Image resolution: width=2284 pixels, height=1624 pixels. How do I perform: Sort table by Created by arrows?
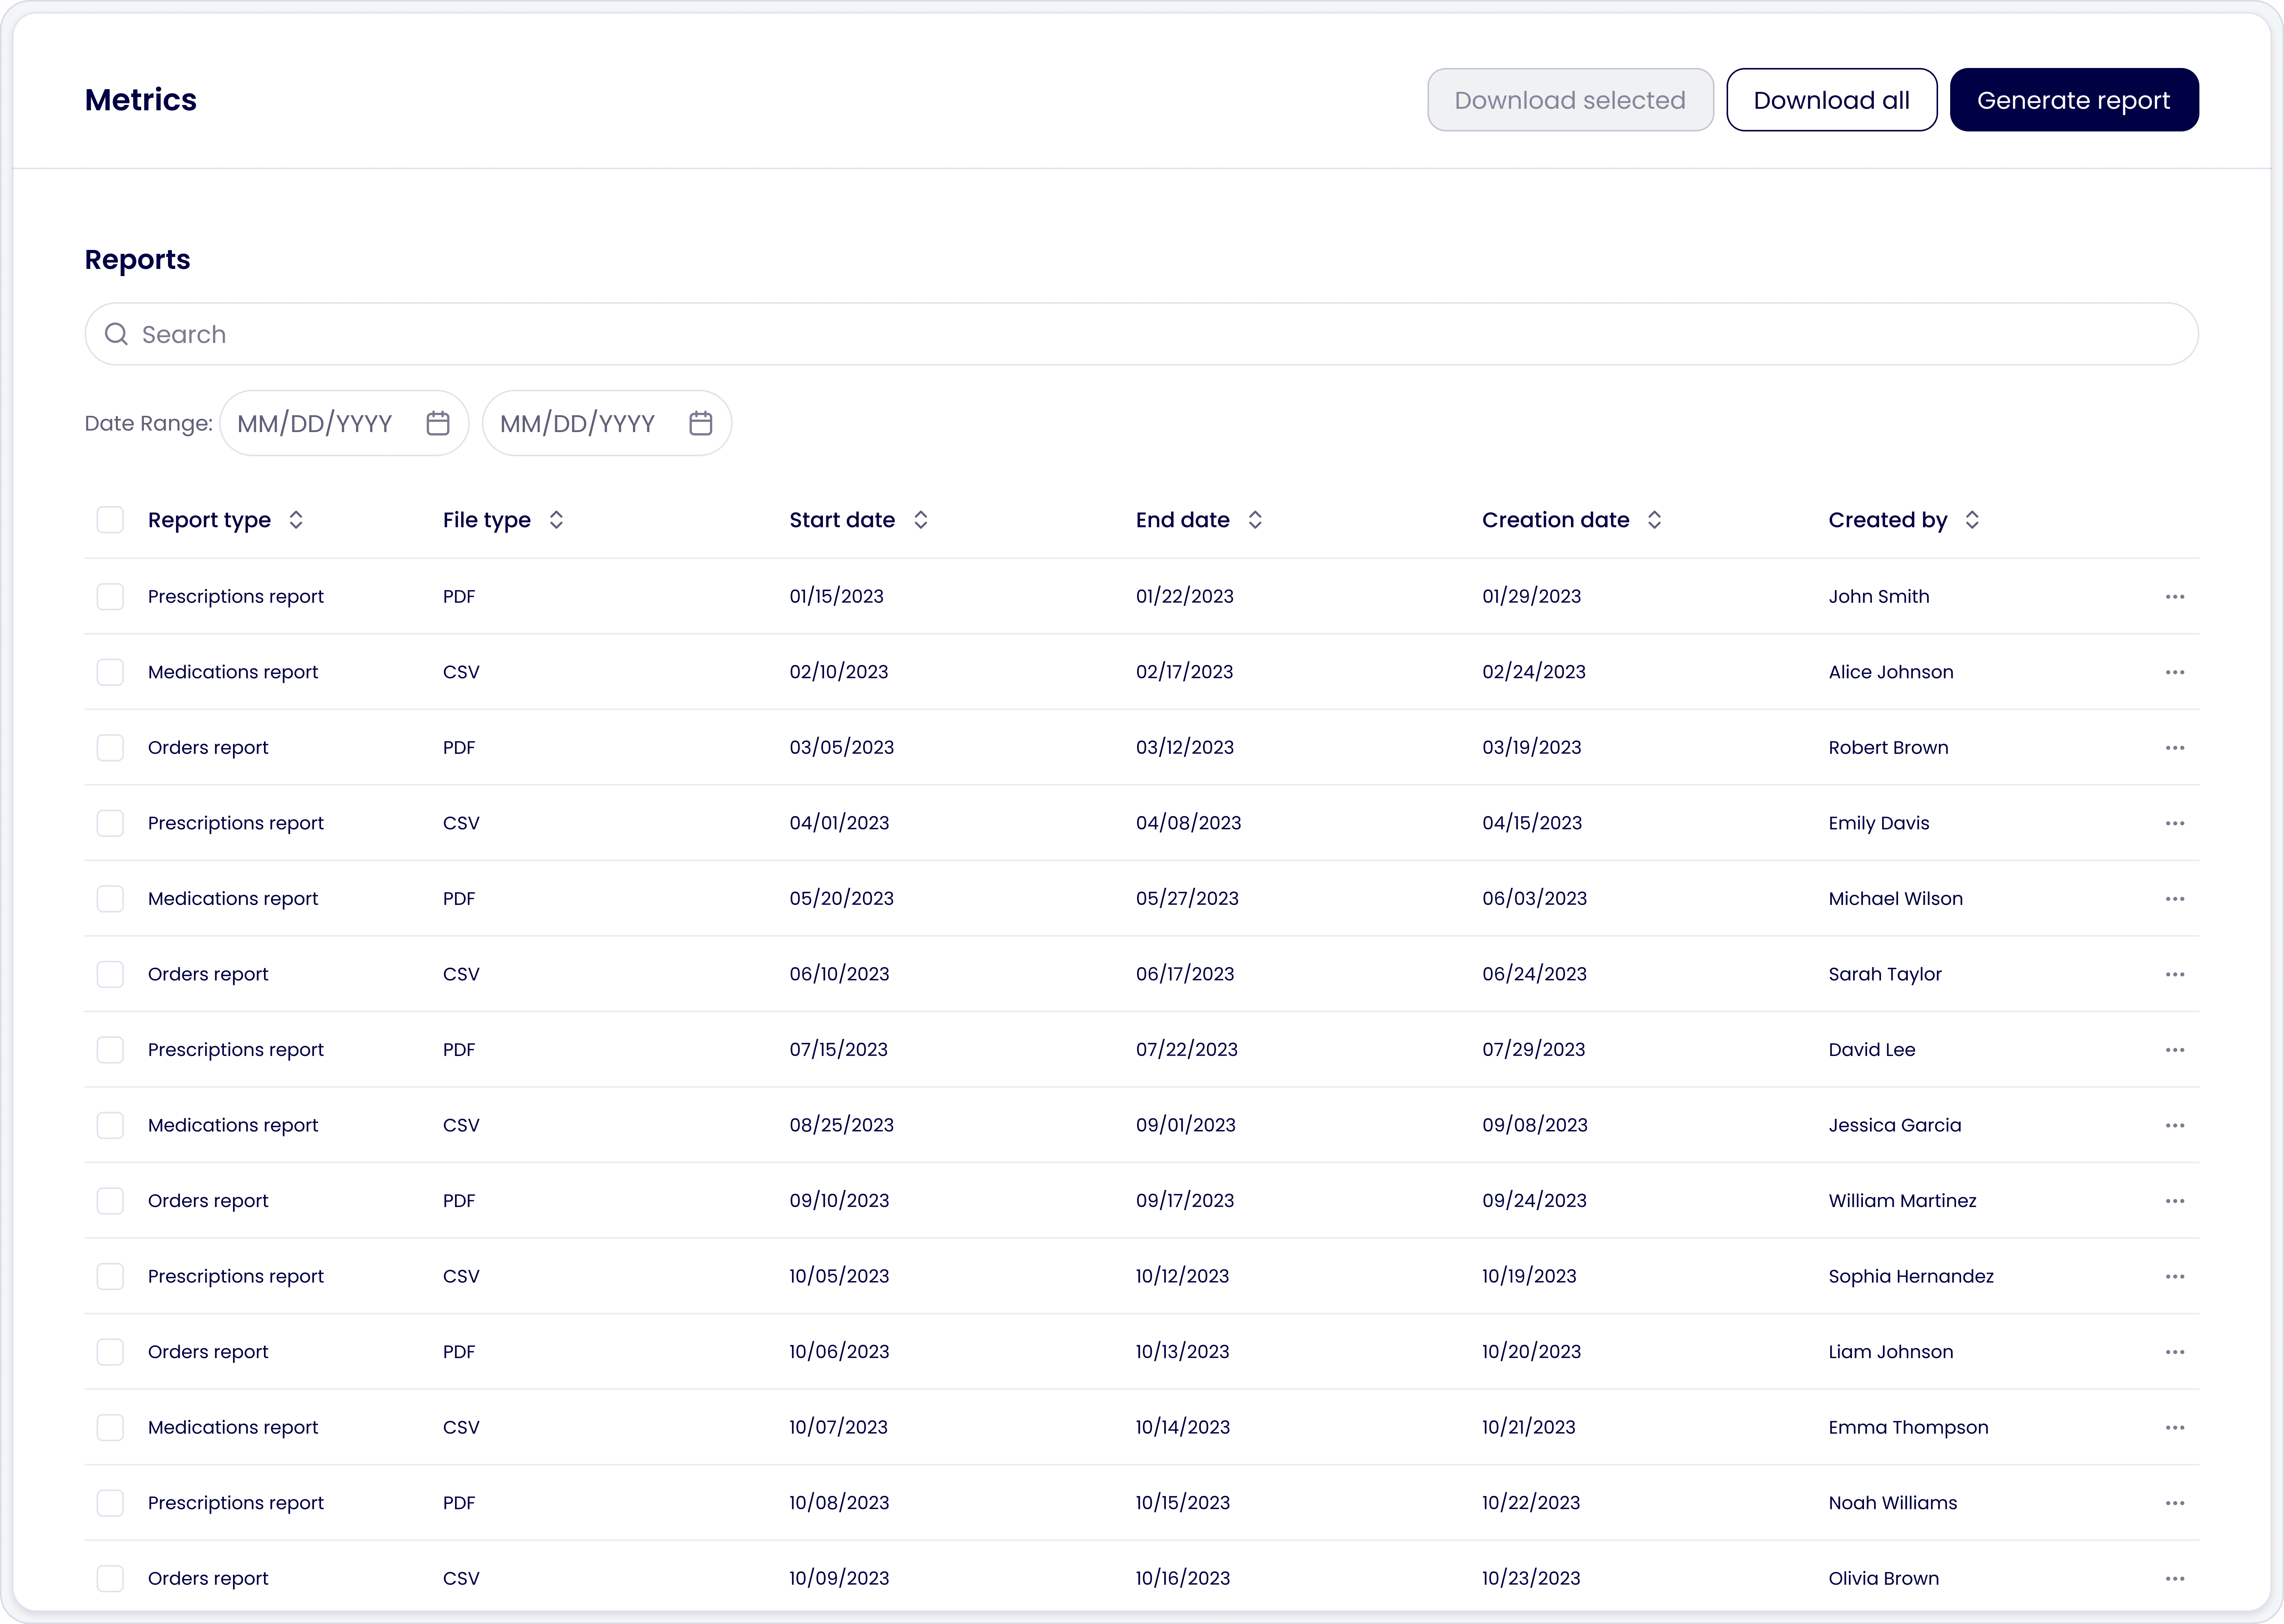(1972, 520)
